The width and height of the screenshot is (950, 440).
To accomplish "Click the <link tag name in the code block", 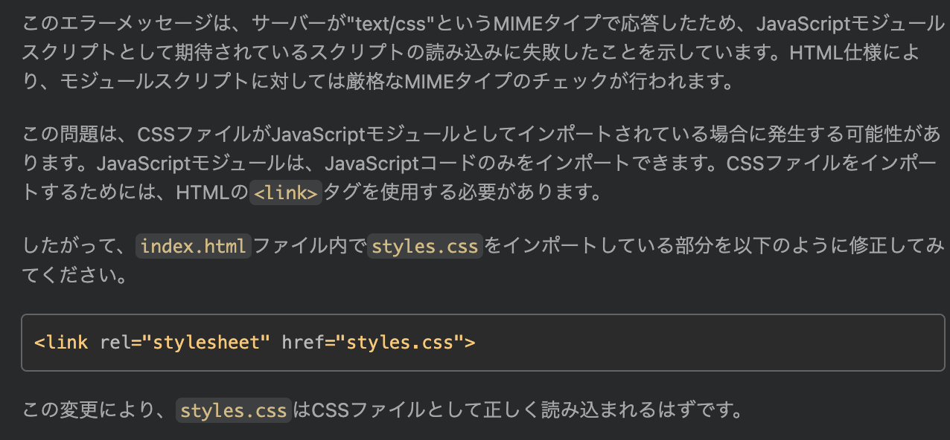I will point(63,343).
